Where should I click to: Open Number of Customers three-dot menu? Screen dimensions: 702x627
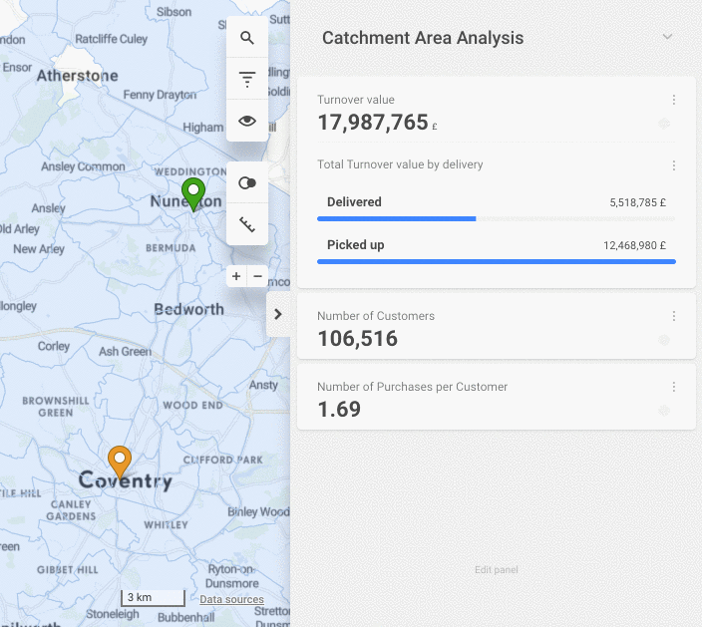tap(674, 316)
